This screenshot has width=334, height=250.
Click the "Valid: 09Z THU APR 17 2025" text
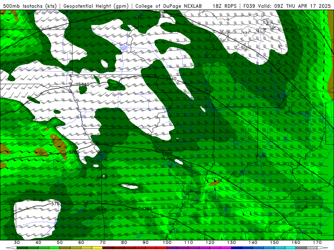295,6
